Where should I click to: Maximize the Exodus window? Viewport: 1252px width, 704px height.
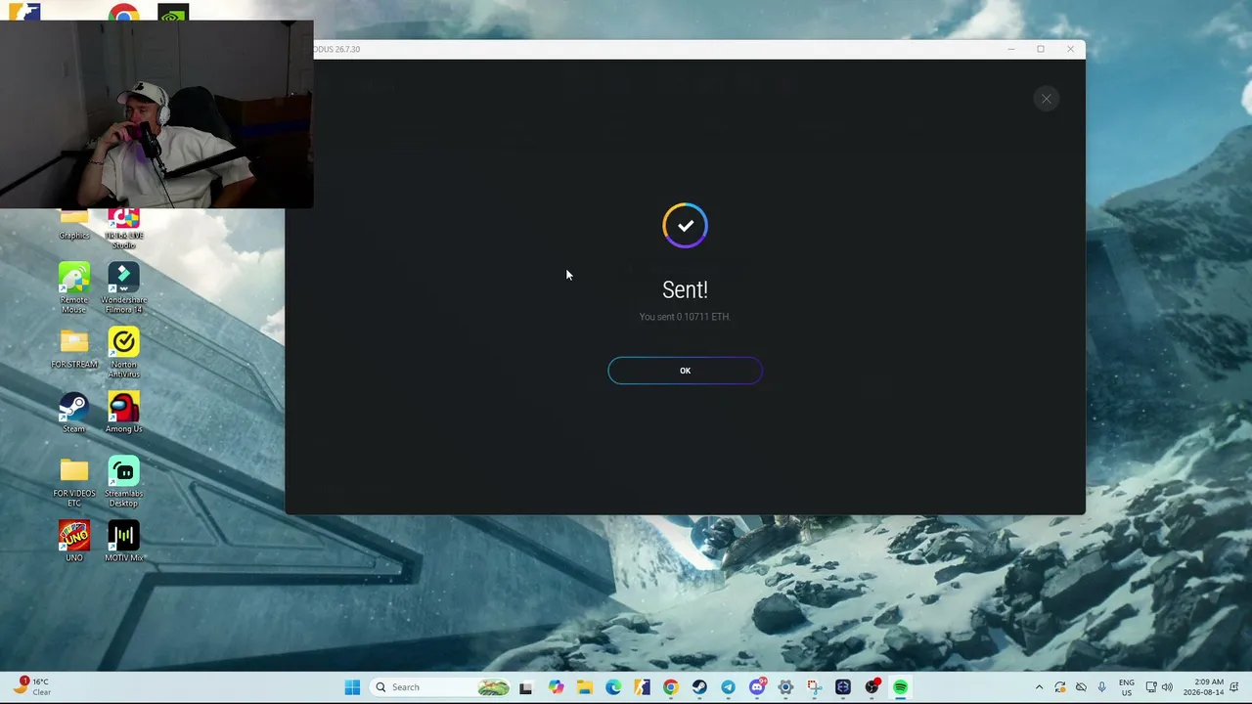coord(1041,49)
